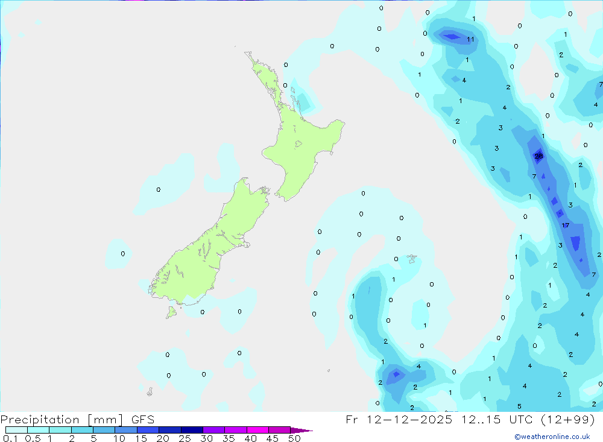603x442 pixels.
Task: Click the legend label "50"
Action: coord(294,438)
